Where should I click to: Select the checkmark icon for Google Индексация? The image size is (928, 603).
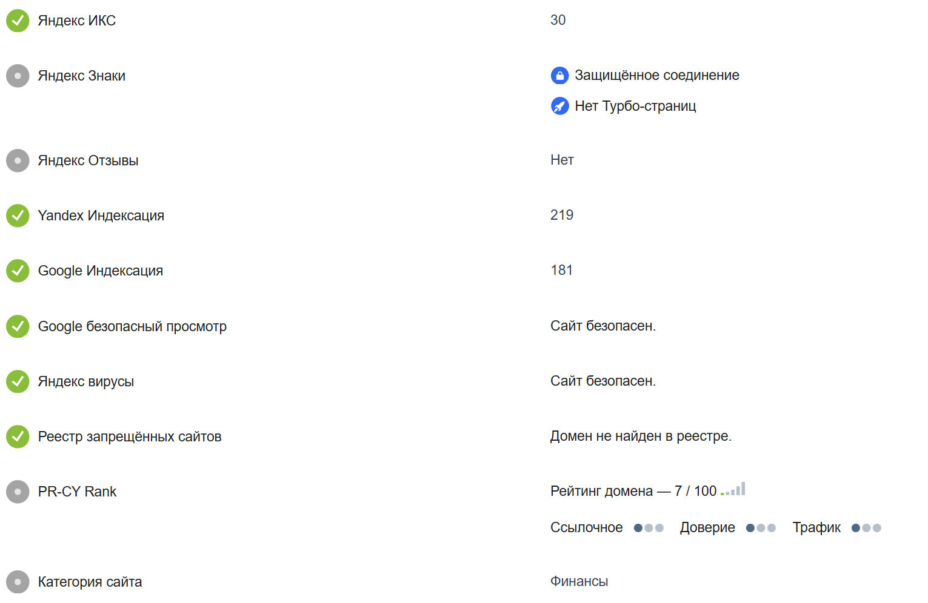coord(18,271)
